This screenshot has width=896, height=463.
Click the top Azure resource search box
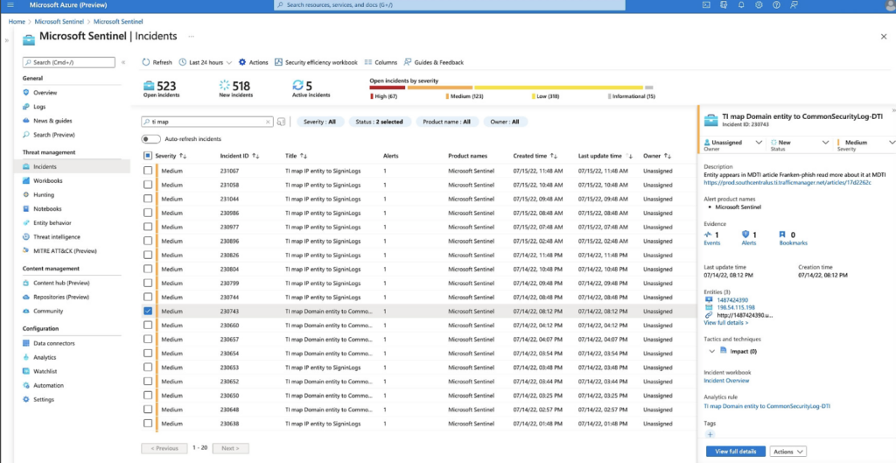(450, 4)
